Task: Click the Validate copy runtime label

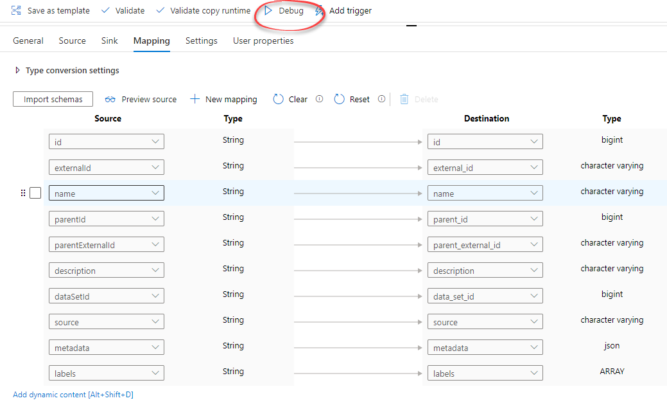Action: (x=210, y=11)
